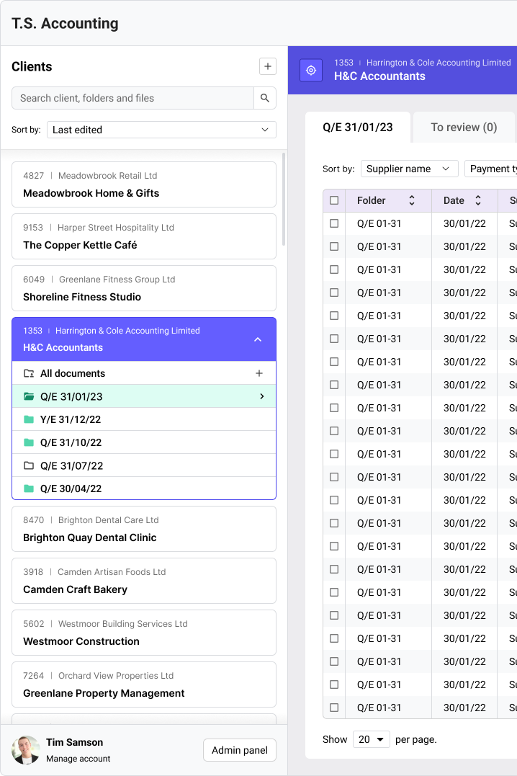This screenshot has width=517, height=776.
Task: Click the Manage account link
Action: 78,759
